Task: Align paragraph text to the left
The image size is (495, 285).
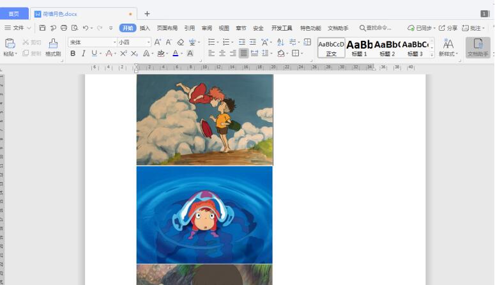Action: [211, 54]
